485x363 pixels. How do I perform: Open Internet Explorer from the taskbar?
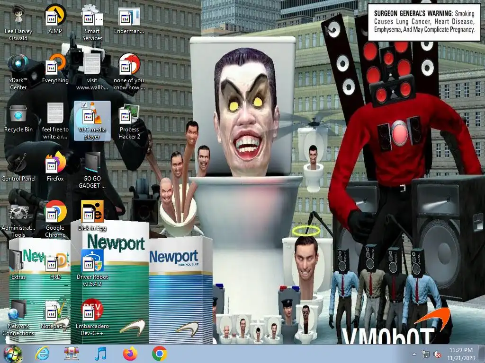click(x=42, y=354)
